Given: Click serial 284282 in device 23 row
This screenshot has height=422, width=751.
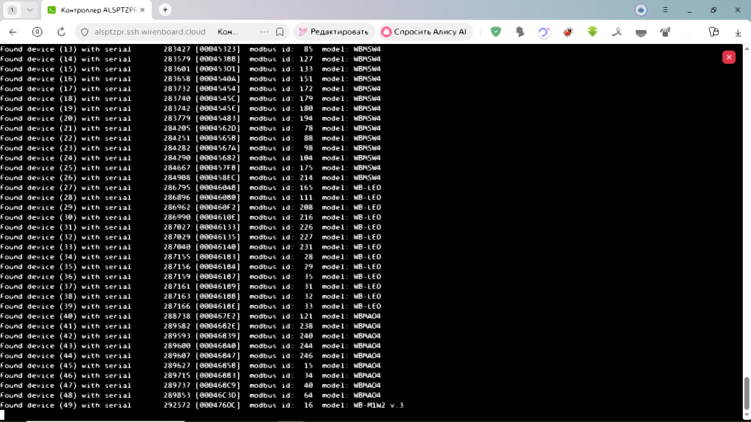Looking at the screenshot, I should pyautogui.click(x=177, y=148).
